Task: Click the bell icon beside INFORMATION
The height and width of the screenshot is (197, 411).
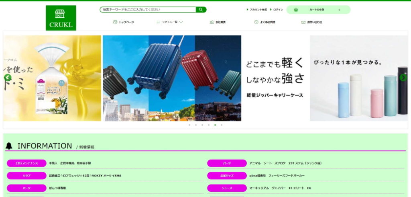Action: [9, 146]
